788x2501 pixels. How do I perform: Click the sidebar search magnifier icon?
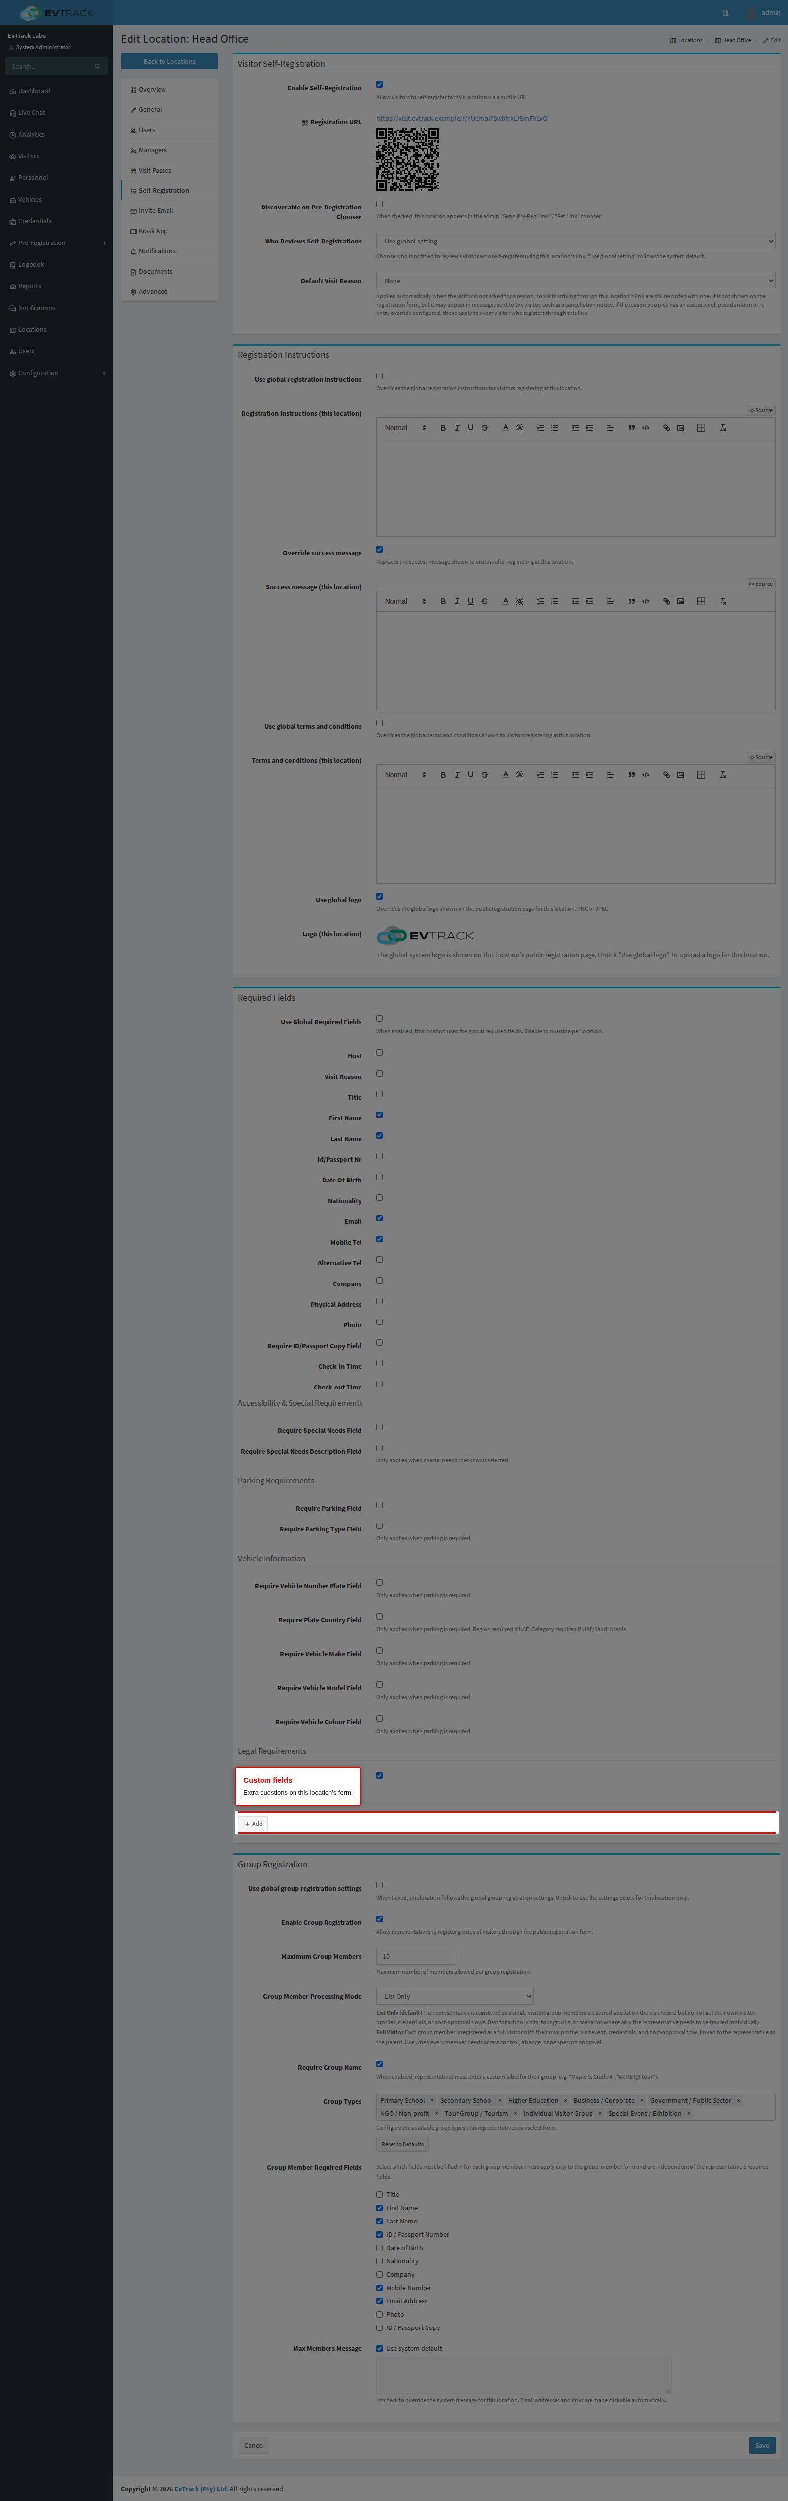click(x=97, y=66)
